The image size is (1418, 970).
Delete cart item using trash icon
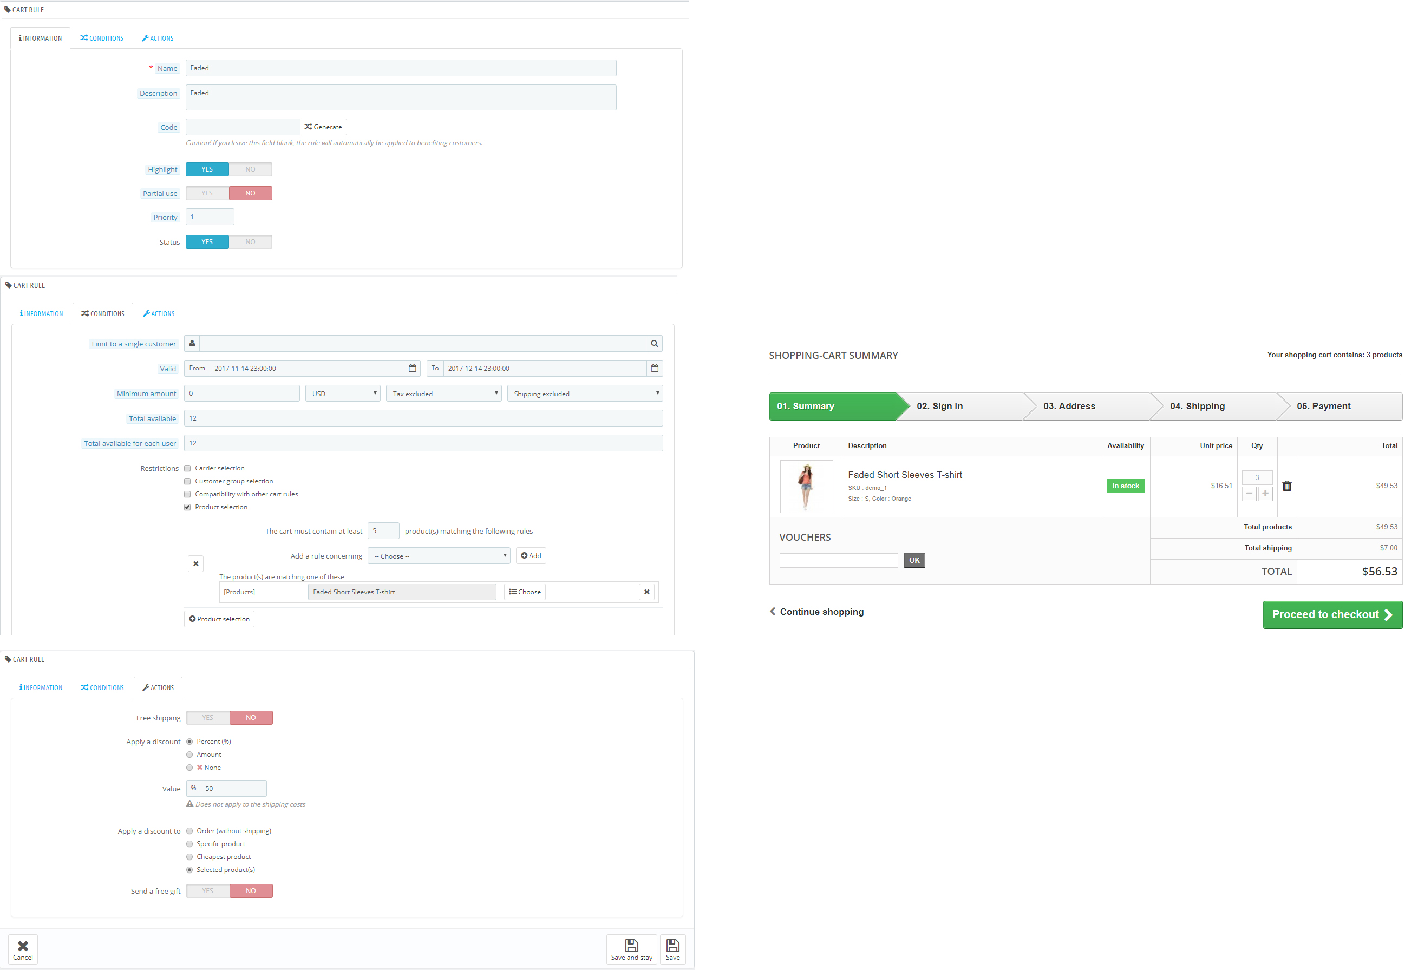point(1287,486)
